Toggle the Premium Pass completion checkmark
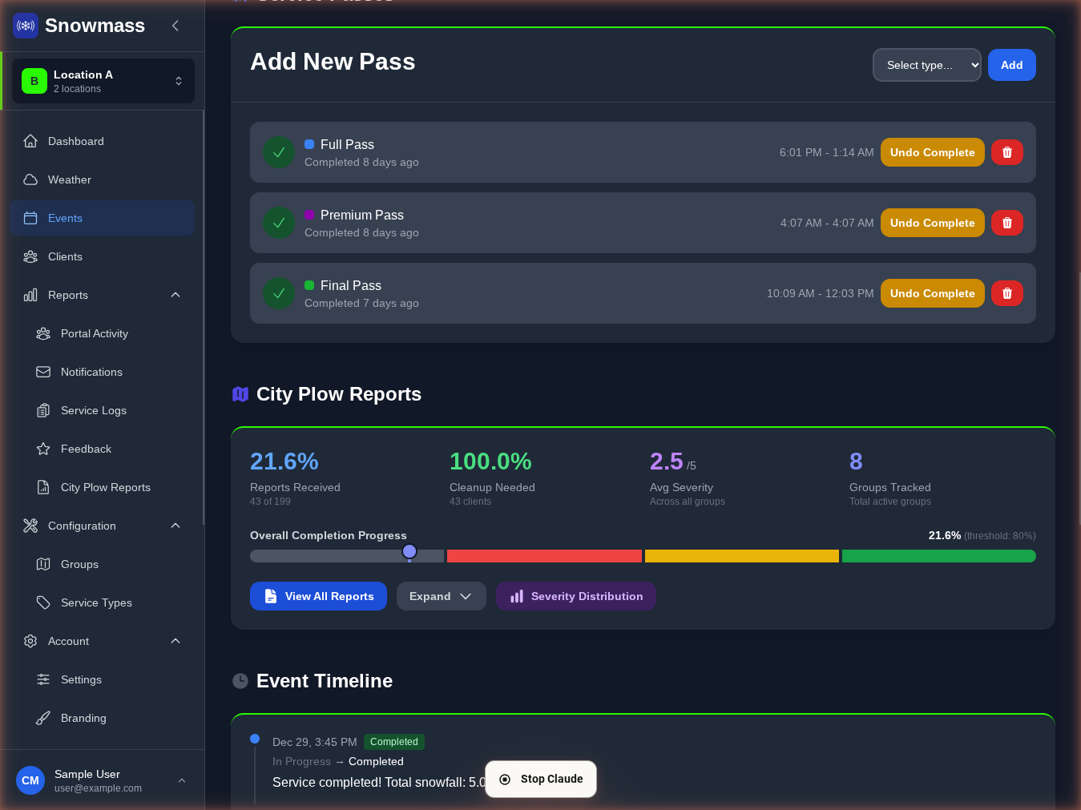This screenshot has height=810, width=1081. (x=279, y=223)
